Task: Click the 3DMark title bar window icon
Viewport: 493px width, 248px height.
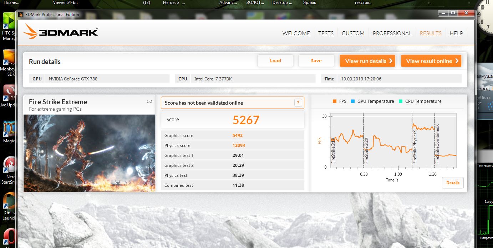Action: pyautogui.click(x=21, y=15)
